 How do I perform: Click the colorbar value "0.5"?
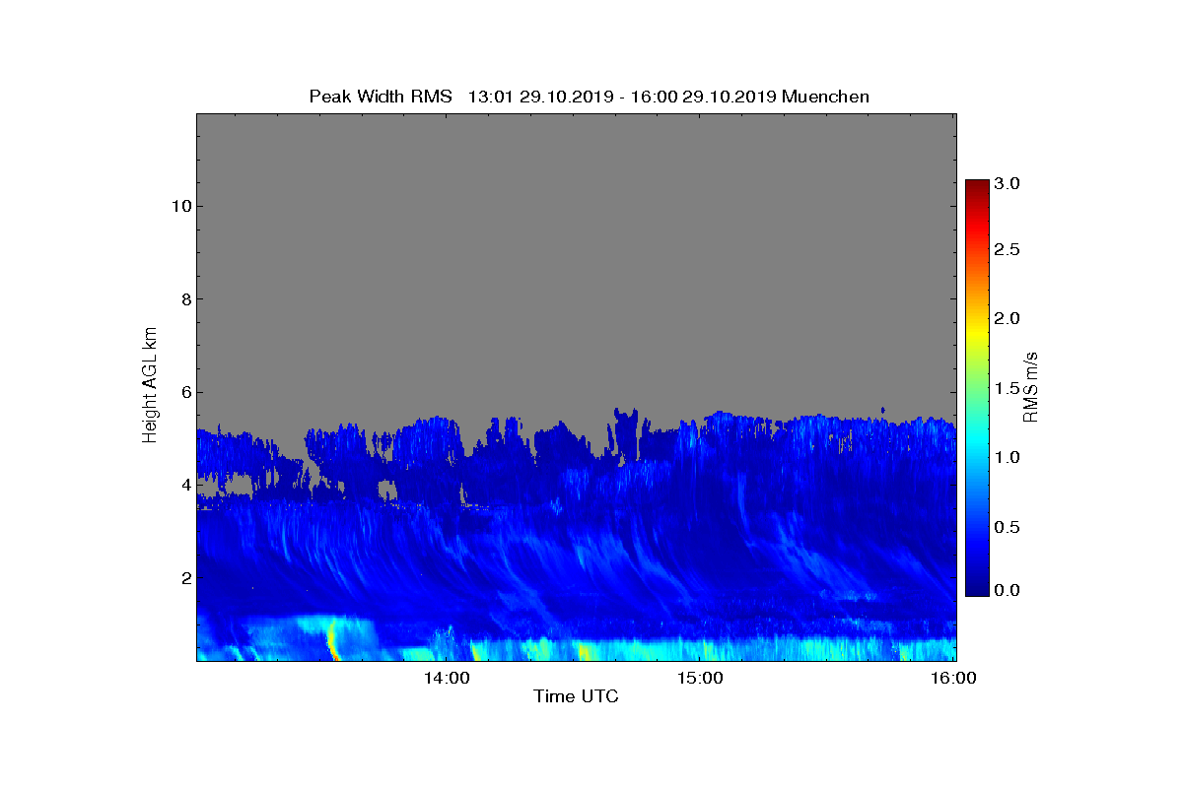click(x=1007, y=527)
